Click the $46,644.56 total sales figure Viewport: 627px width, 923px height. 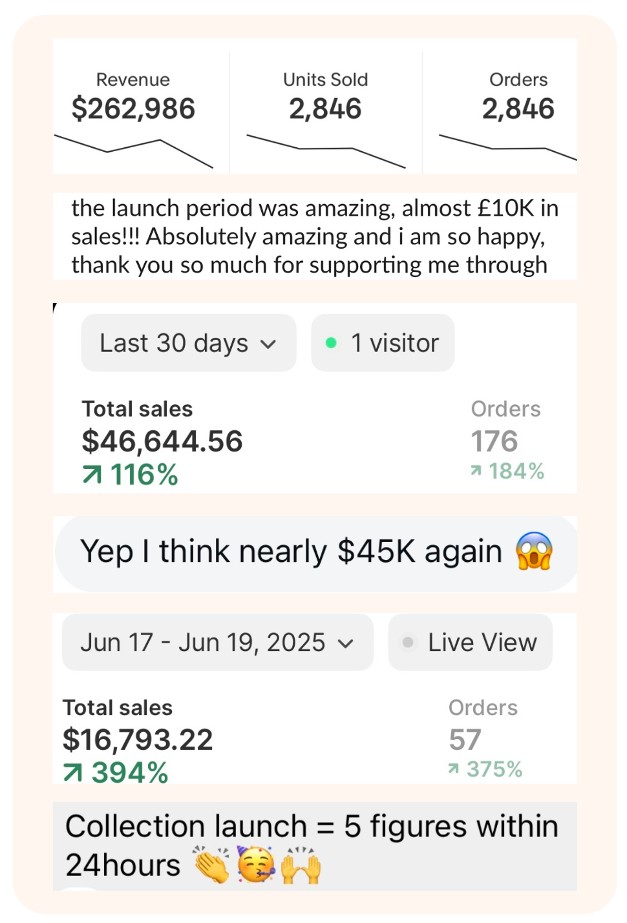tap(162, 441)
